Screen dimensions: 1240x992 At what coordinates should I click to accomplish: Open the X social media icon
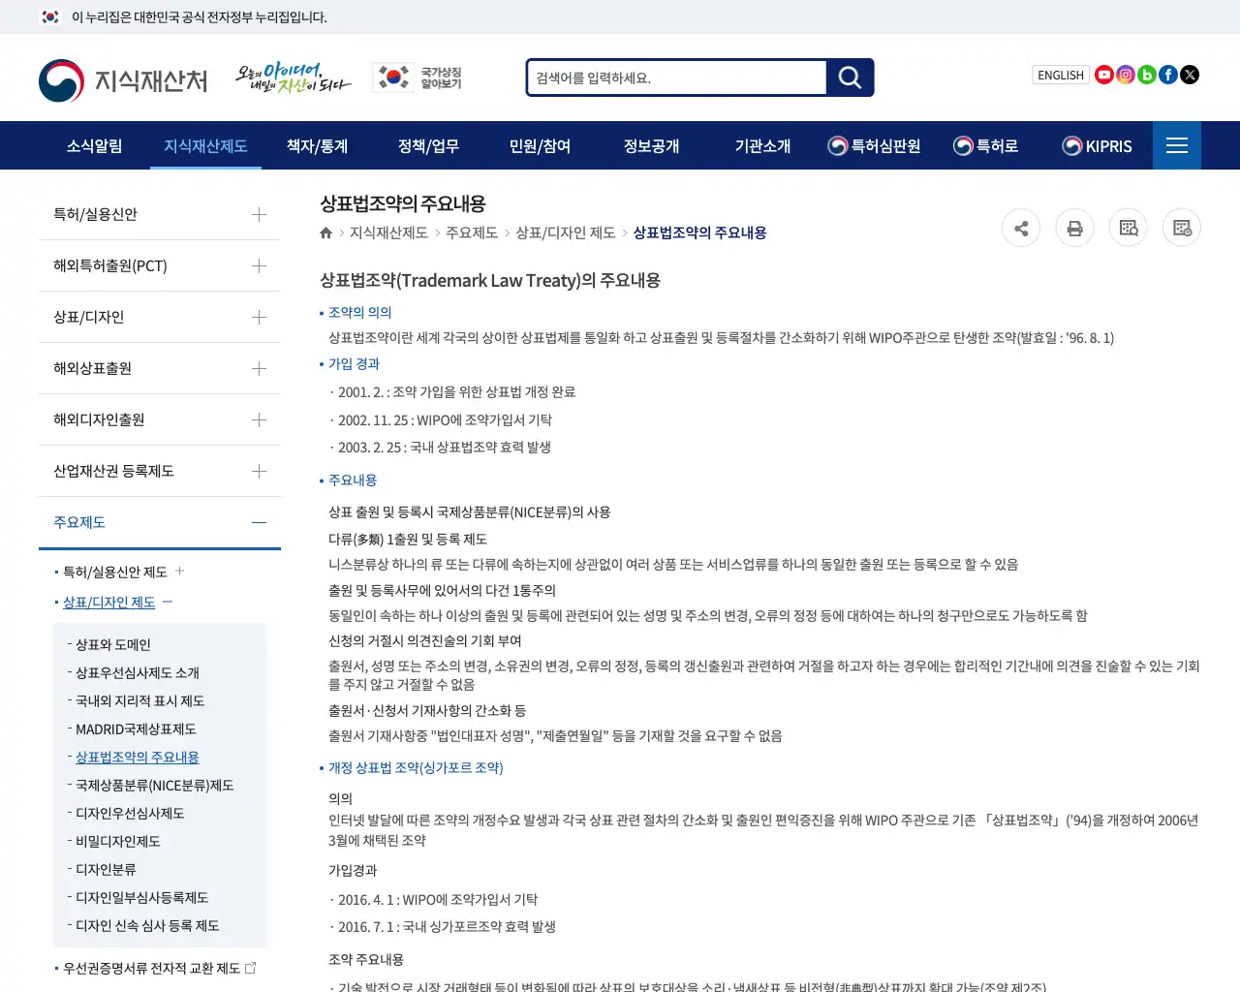(x=1189, y=74)
